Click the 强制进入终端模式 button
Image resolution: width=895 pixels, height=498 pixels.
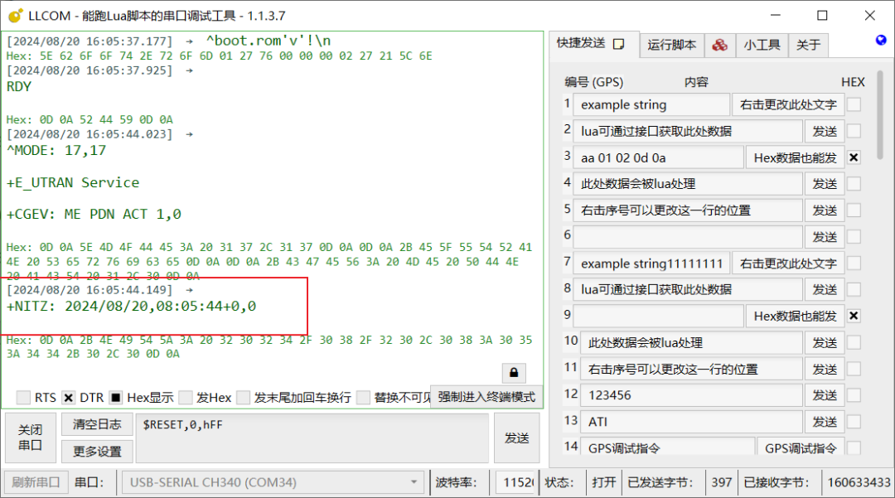486,396
